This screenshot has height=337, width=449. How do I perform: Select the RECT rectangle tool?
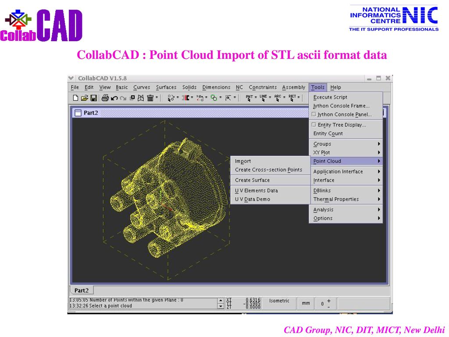point(292,98)
